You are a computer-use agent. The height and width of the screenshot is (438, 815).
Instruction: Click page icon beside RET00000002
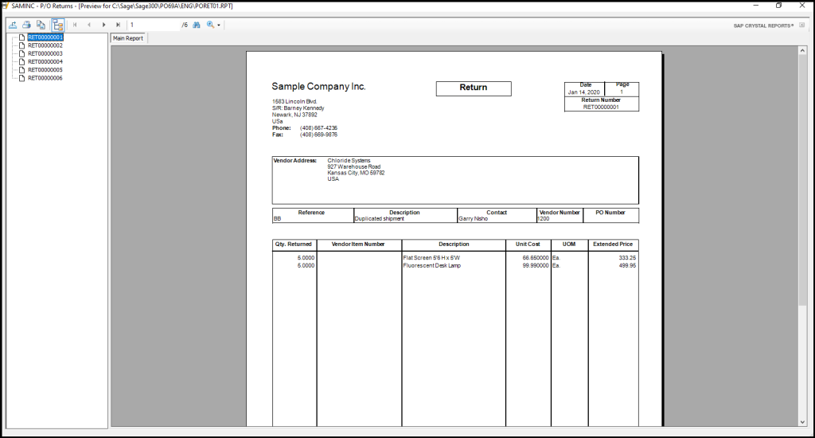click(21, 45)
